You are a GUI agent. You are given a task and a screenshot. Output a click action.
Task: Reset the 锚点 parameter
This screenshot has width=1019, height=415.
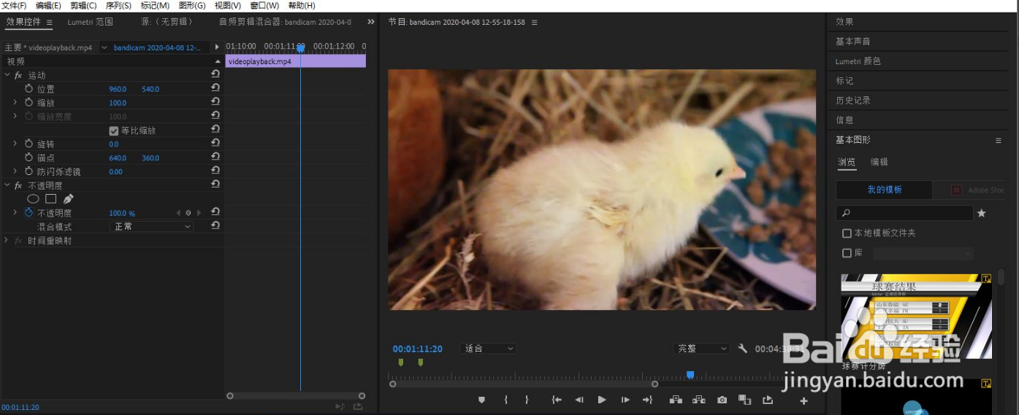(x=215, y=157)
